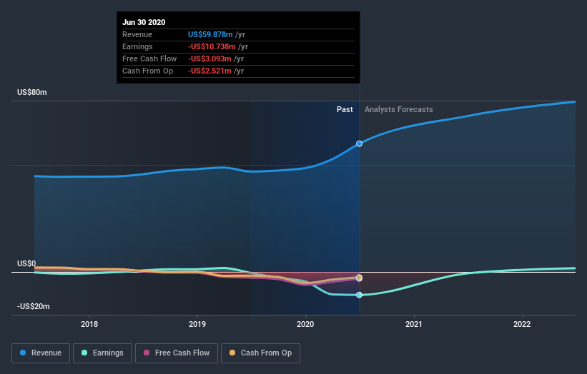Toggle the Cash From Op legend button
The height and width of the screenshot is (374, 587).
pos(260,353)
